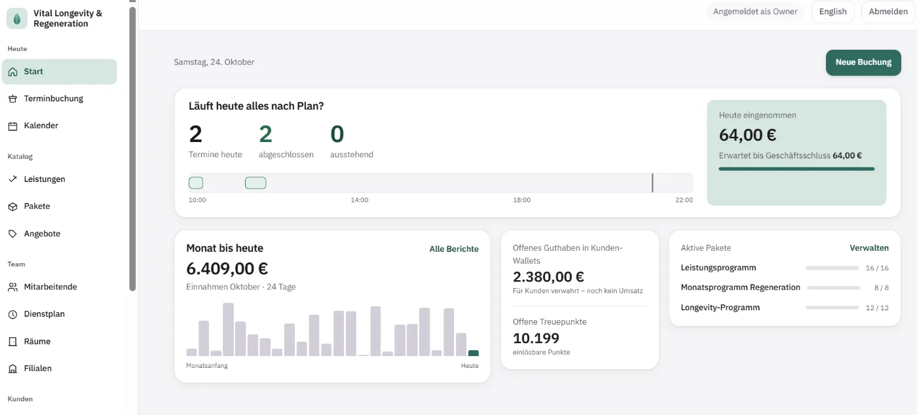This screenshot has width=917, height=415.
Task: Click the Vital Longevity & Regeneration title
Action: click(68, 18)
